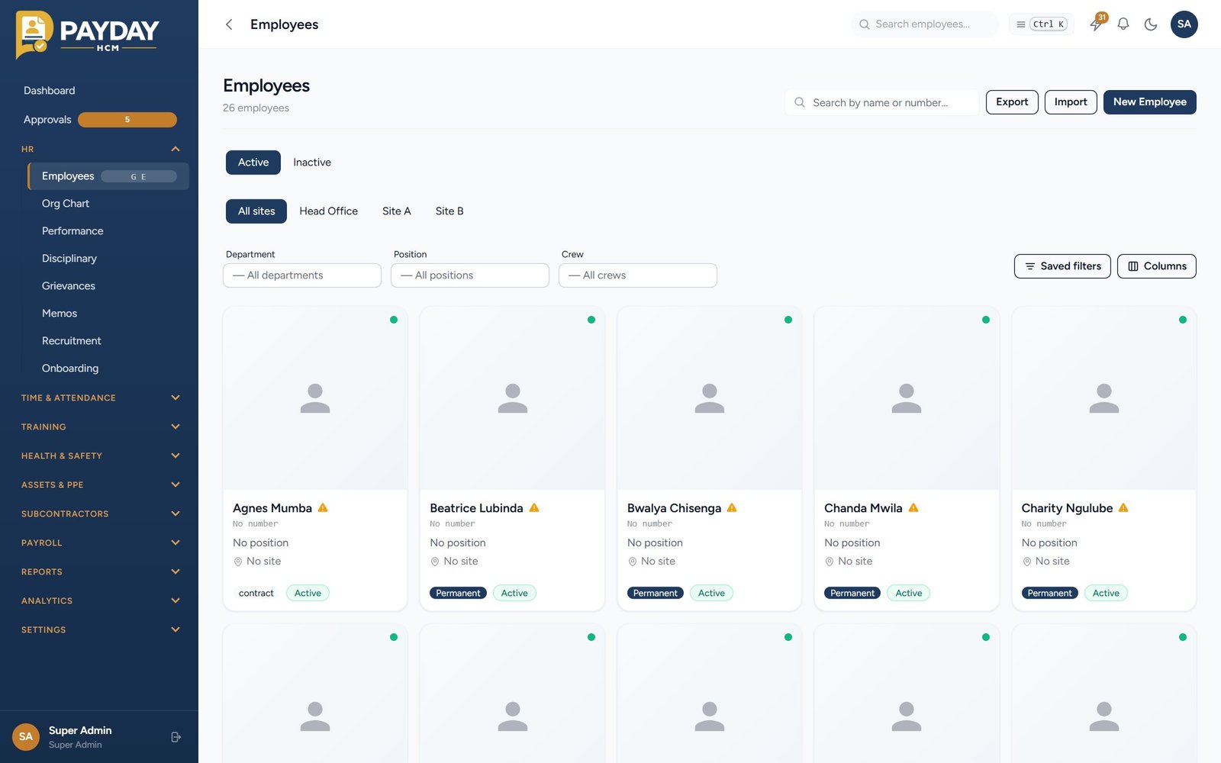Viewport: 1221px width, 763px height.
Task: Open the Department dropdown
Action: click(302, 275)
